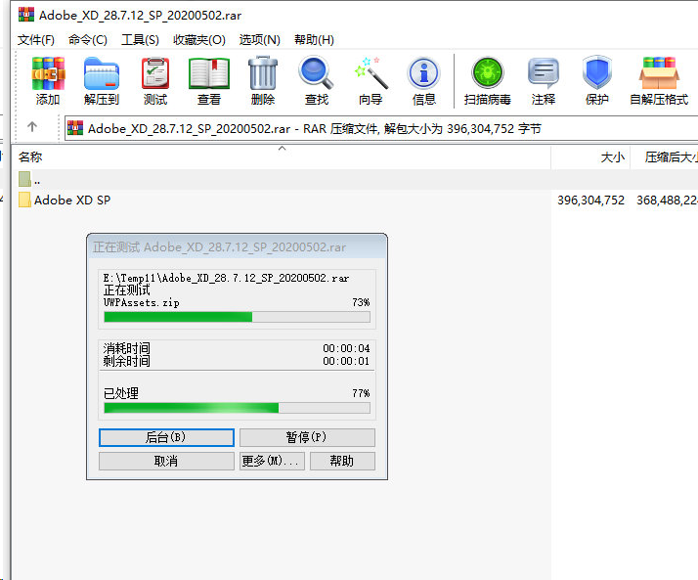Click the archive path address field
Screen dimensions: 698x580
[381, 129]
